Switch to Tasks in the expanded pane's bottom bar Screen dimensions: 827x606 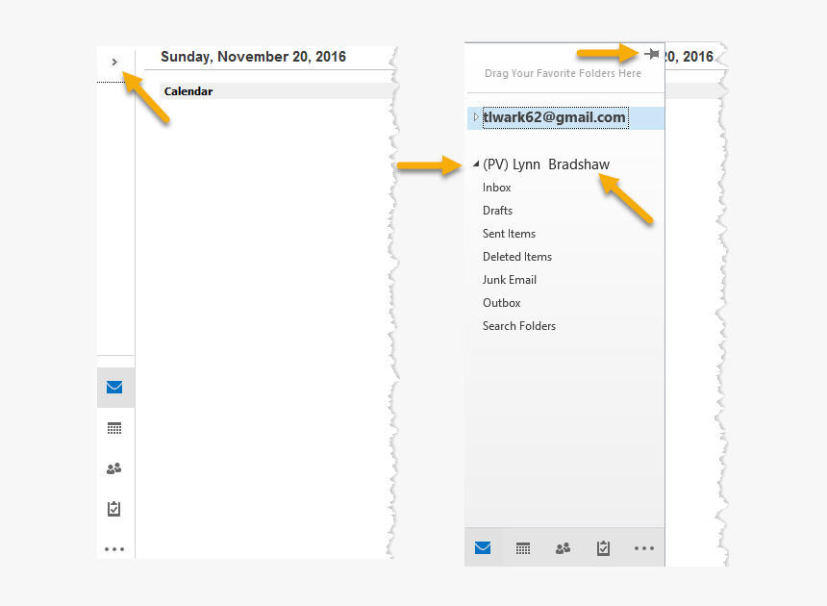click(603, 548)
